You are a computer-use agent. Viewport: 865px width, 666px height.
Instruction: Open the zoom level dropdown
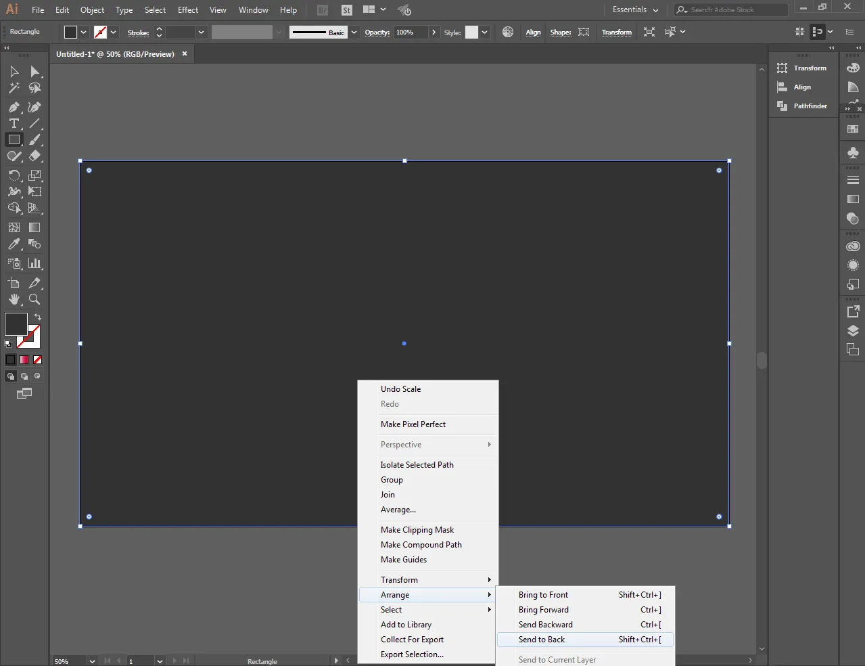coord(92,661)
